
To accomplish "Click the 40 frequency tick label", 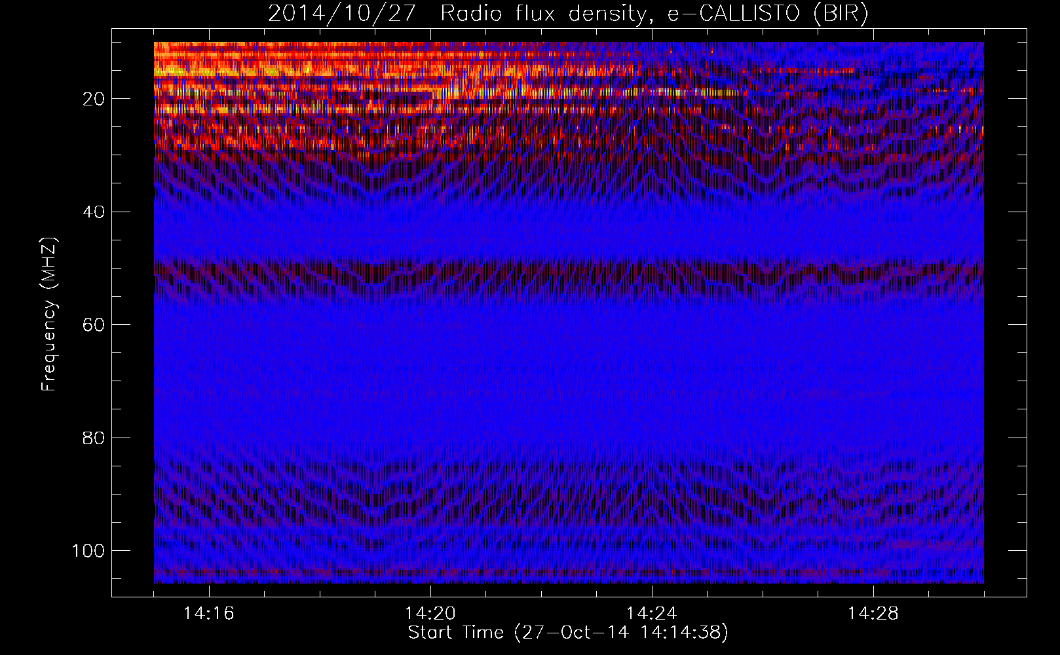I will (94, 212).
